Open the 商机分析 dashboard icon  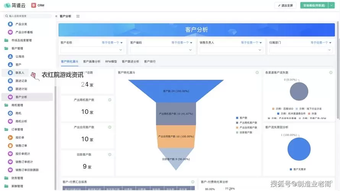coord(10,121)
